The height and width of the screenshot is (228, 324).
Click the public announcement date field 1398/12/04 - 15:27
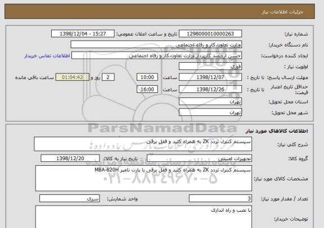(83, 34)
